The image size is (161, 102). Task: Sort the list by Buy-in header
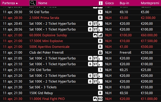124,3
